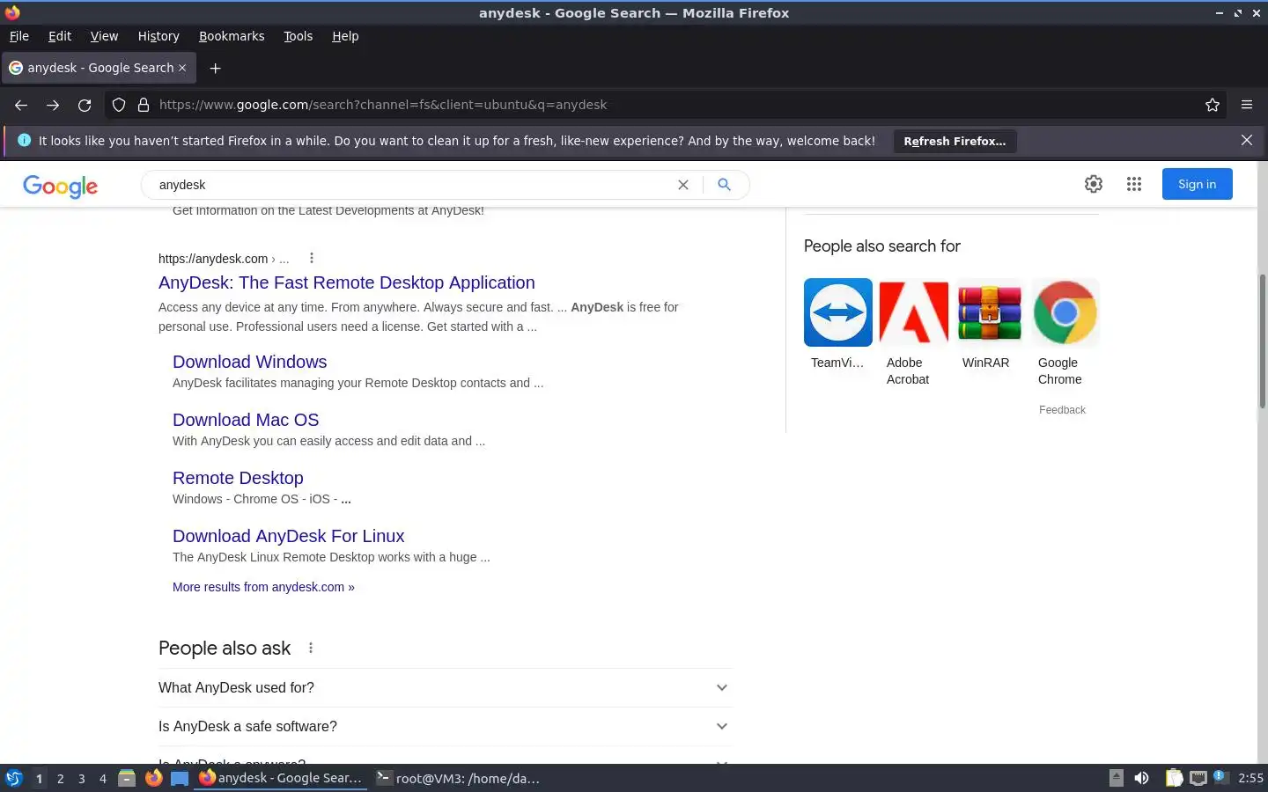Click the forward navigation arrow
This screenshot has width=1268, height=792.
point(53,105)
